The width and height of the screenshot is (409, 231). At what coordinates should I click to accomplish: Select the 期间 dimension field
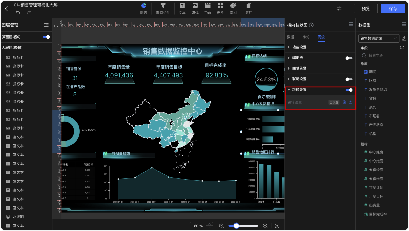pos(373,72)
